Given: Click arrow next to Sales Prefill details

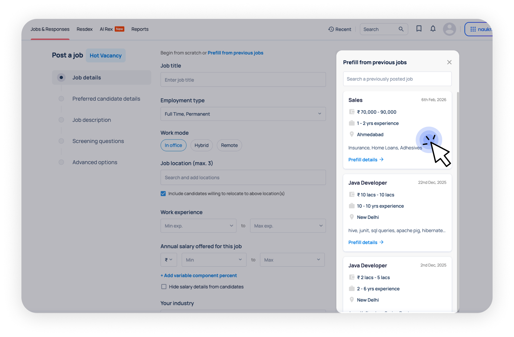Looking at the screenshot, I should (x=381, y=159).
